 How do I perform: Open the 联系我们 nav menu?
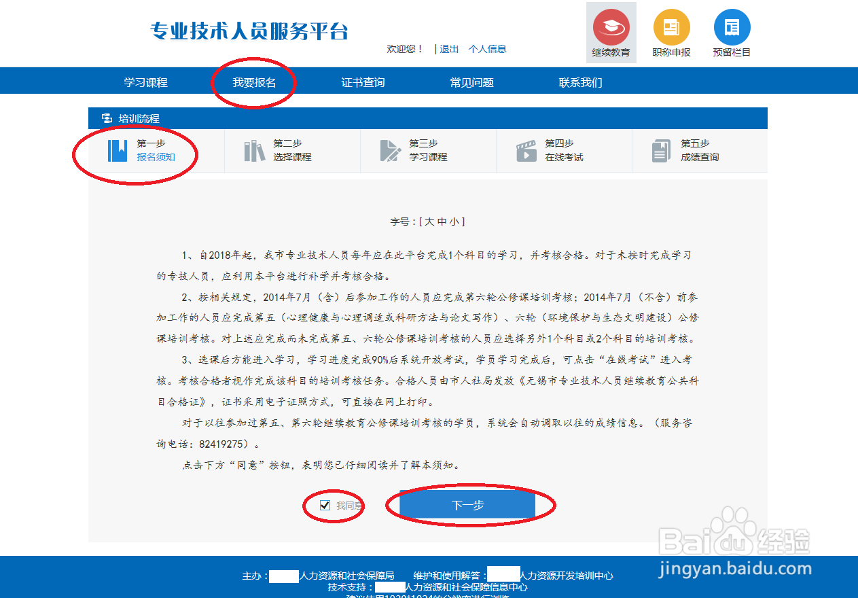coord(580,82)
